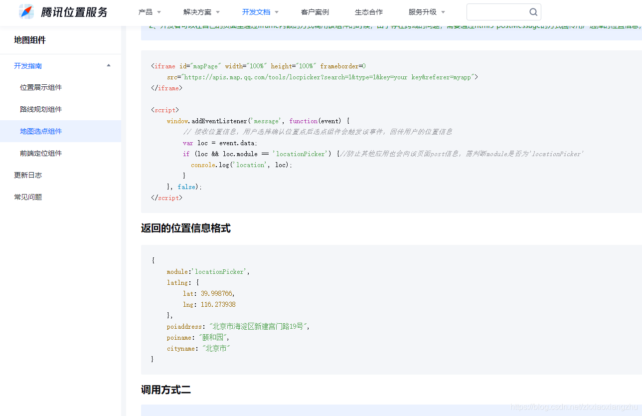
Task: Click the iframe src URL code line
Action: 322,77
